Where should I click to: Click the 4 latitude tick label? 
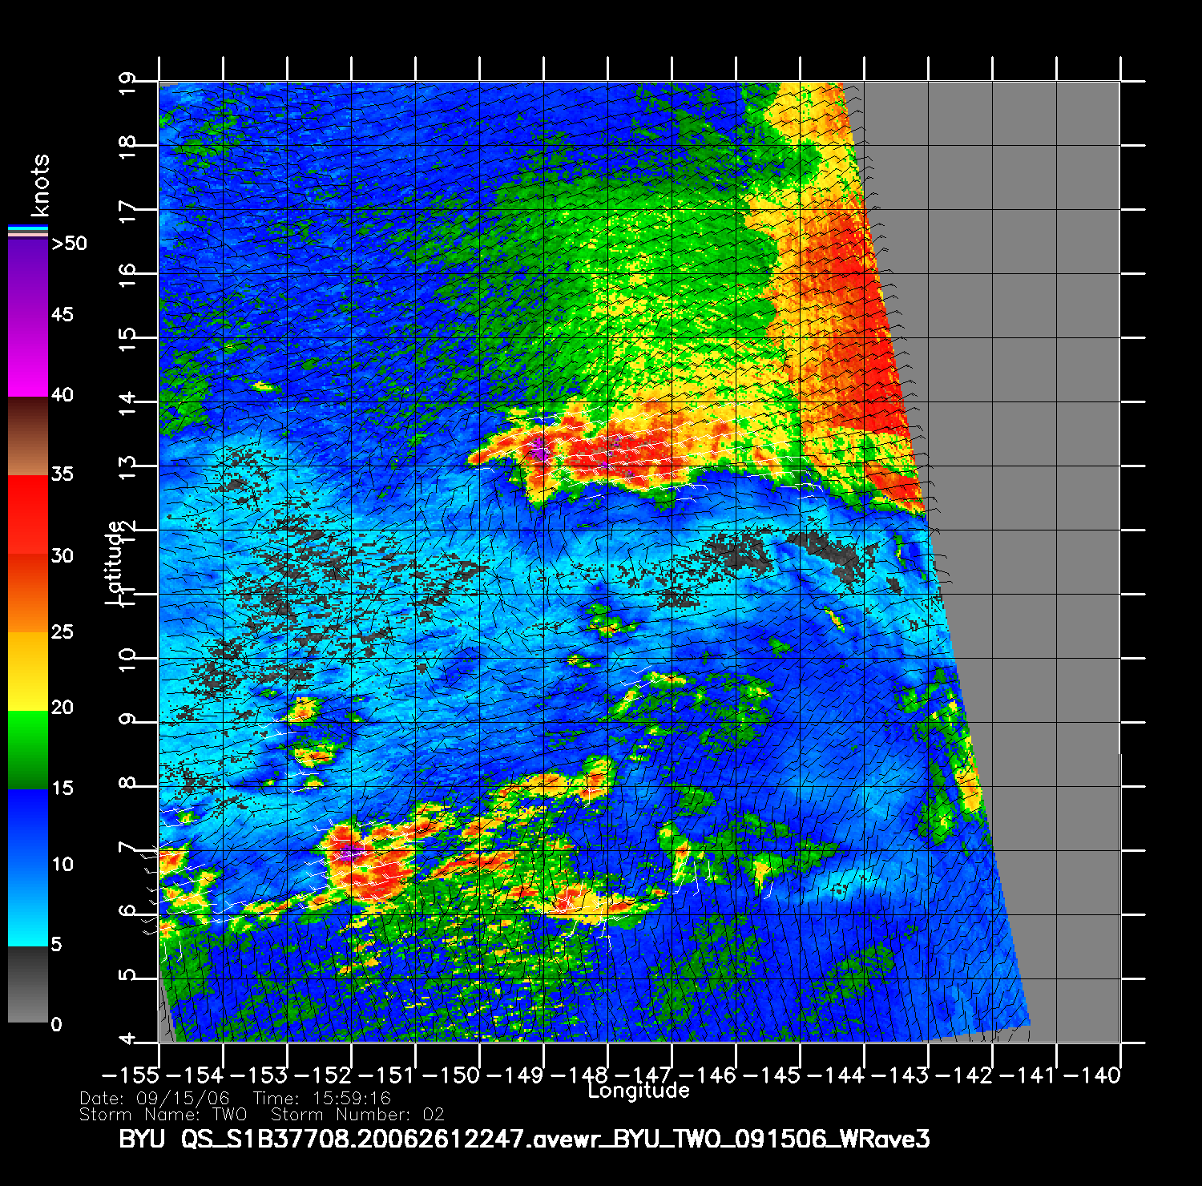[127, 1039]
